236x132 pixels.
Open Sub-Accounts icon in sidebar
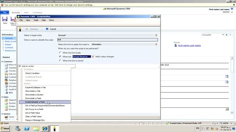pos(6,74)
